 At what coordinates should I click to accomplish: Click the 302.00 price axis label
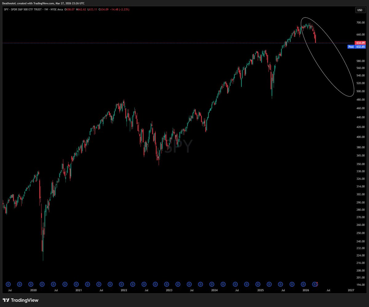(x=360, y=194)
